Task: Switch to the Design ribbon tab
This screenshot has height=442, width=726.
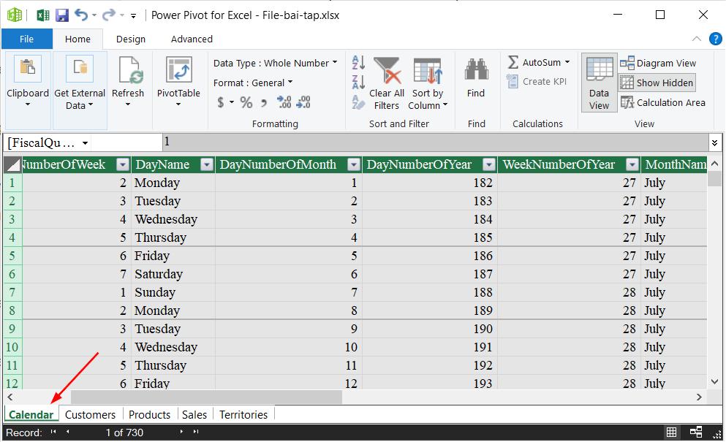Action: click(130, 39)
